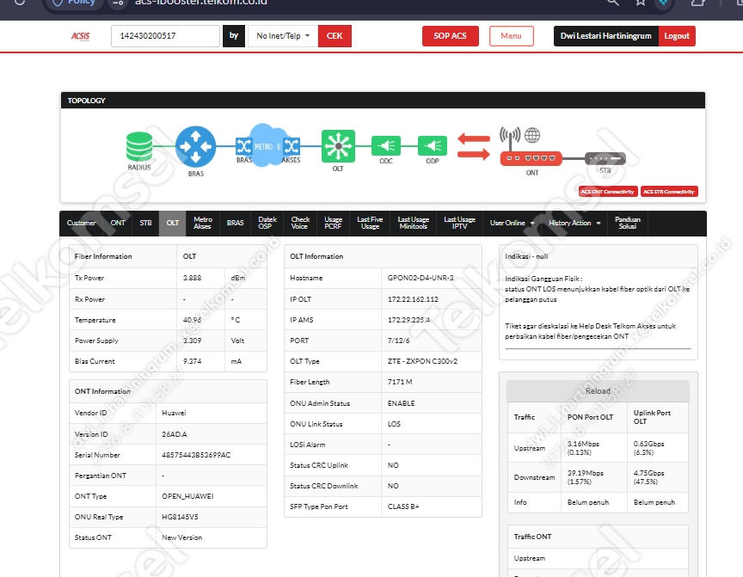Click the wireless antenna icon above ONT
This screenshot has height=577, width=743.
pos(510,138)
